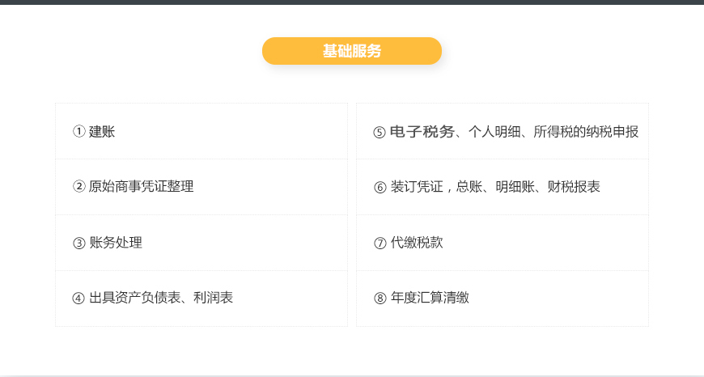Select the circled 3 icon next to 账务处理
The width and height of the screenshot is (704, 377).
pos(79,243)
